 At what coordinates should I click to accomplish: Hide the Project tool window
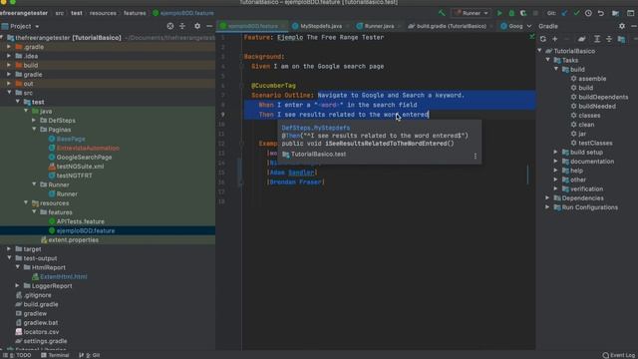click(x=209, y=26)
